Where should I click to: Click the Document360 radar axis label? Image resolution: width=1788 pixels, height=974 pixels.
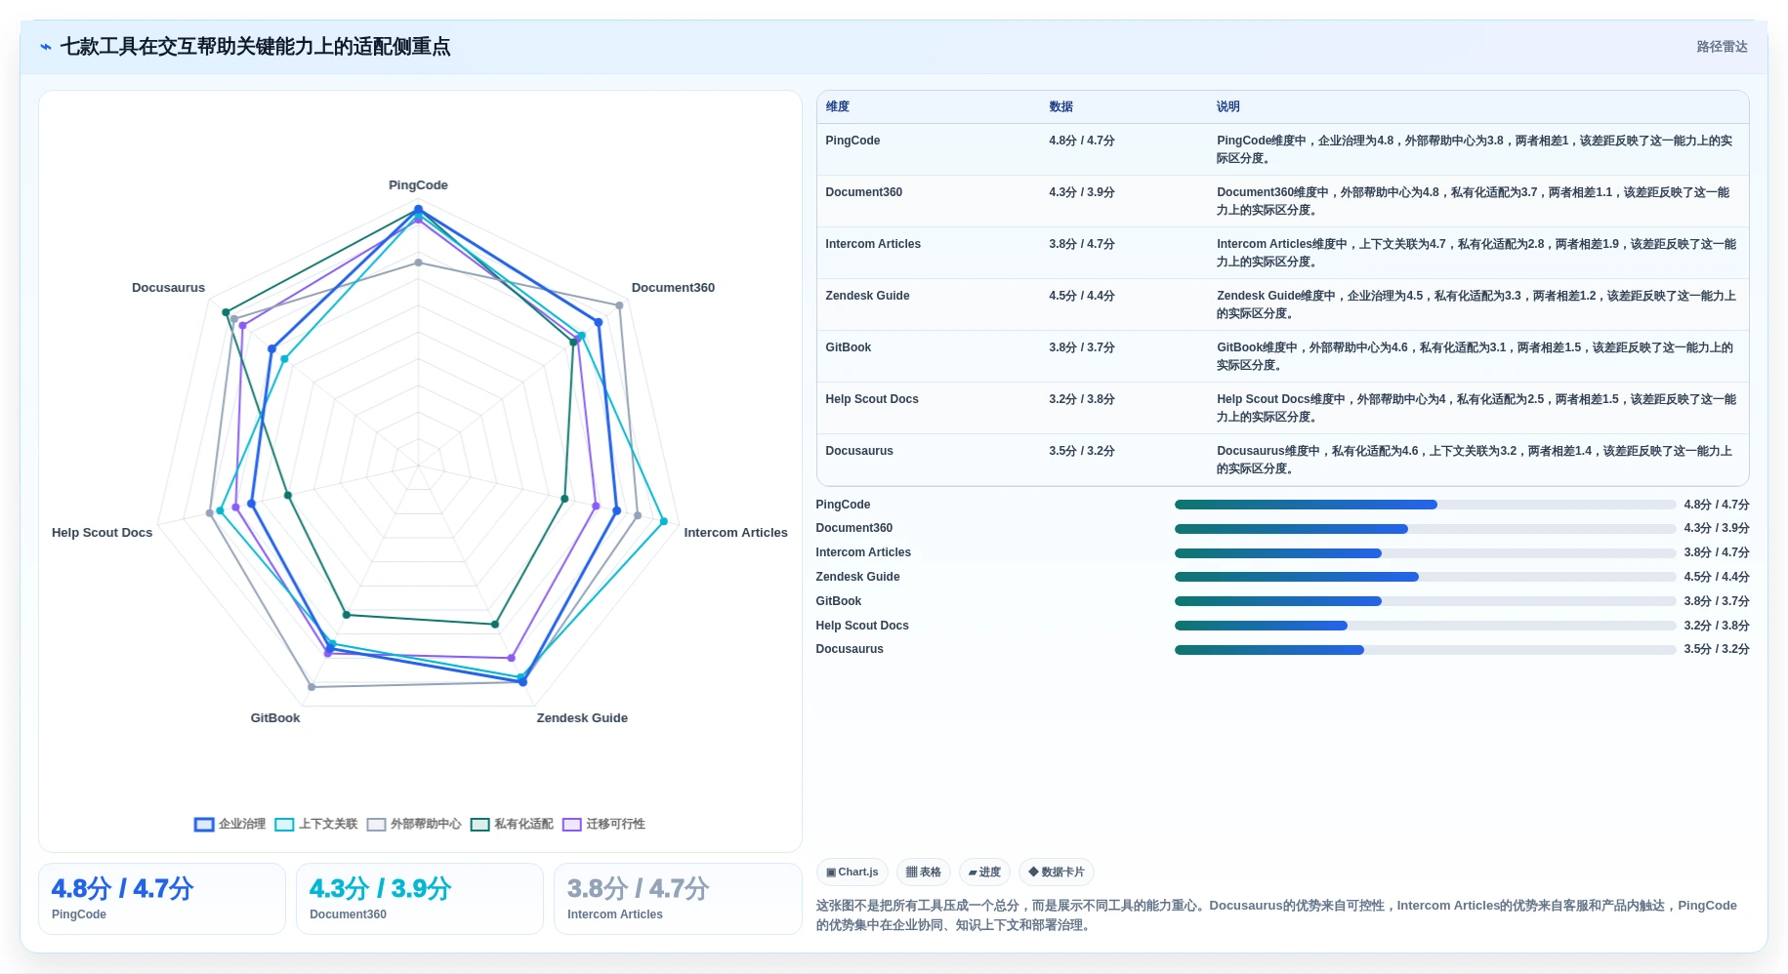pyautogui.click(x=673, y=288)
